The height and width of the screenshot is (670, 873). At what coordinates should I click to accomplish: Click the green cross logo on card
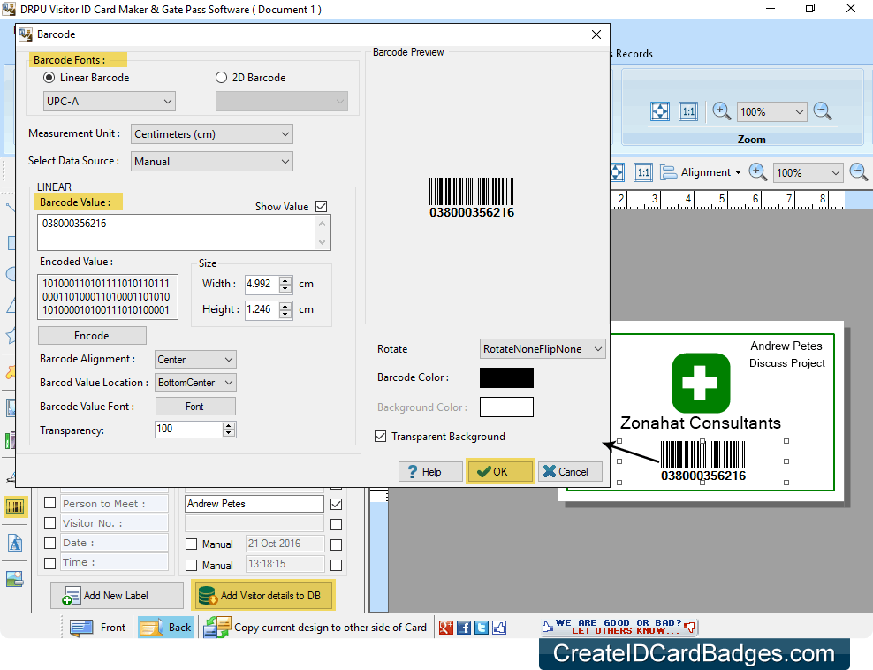(x=701, y=383)
